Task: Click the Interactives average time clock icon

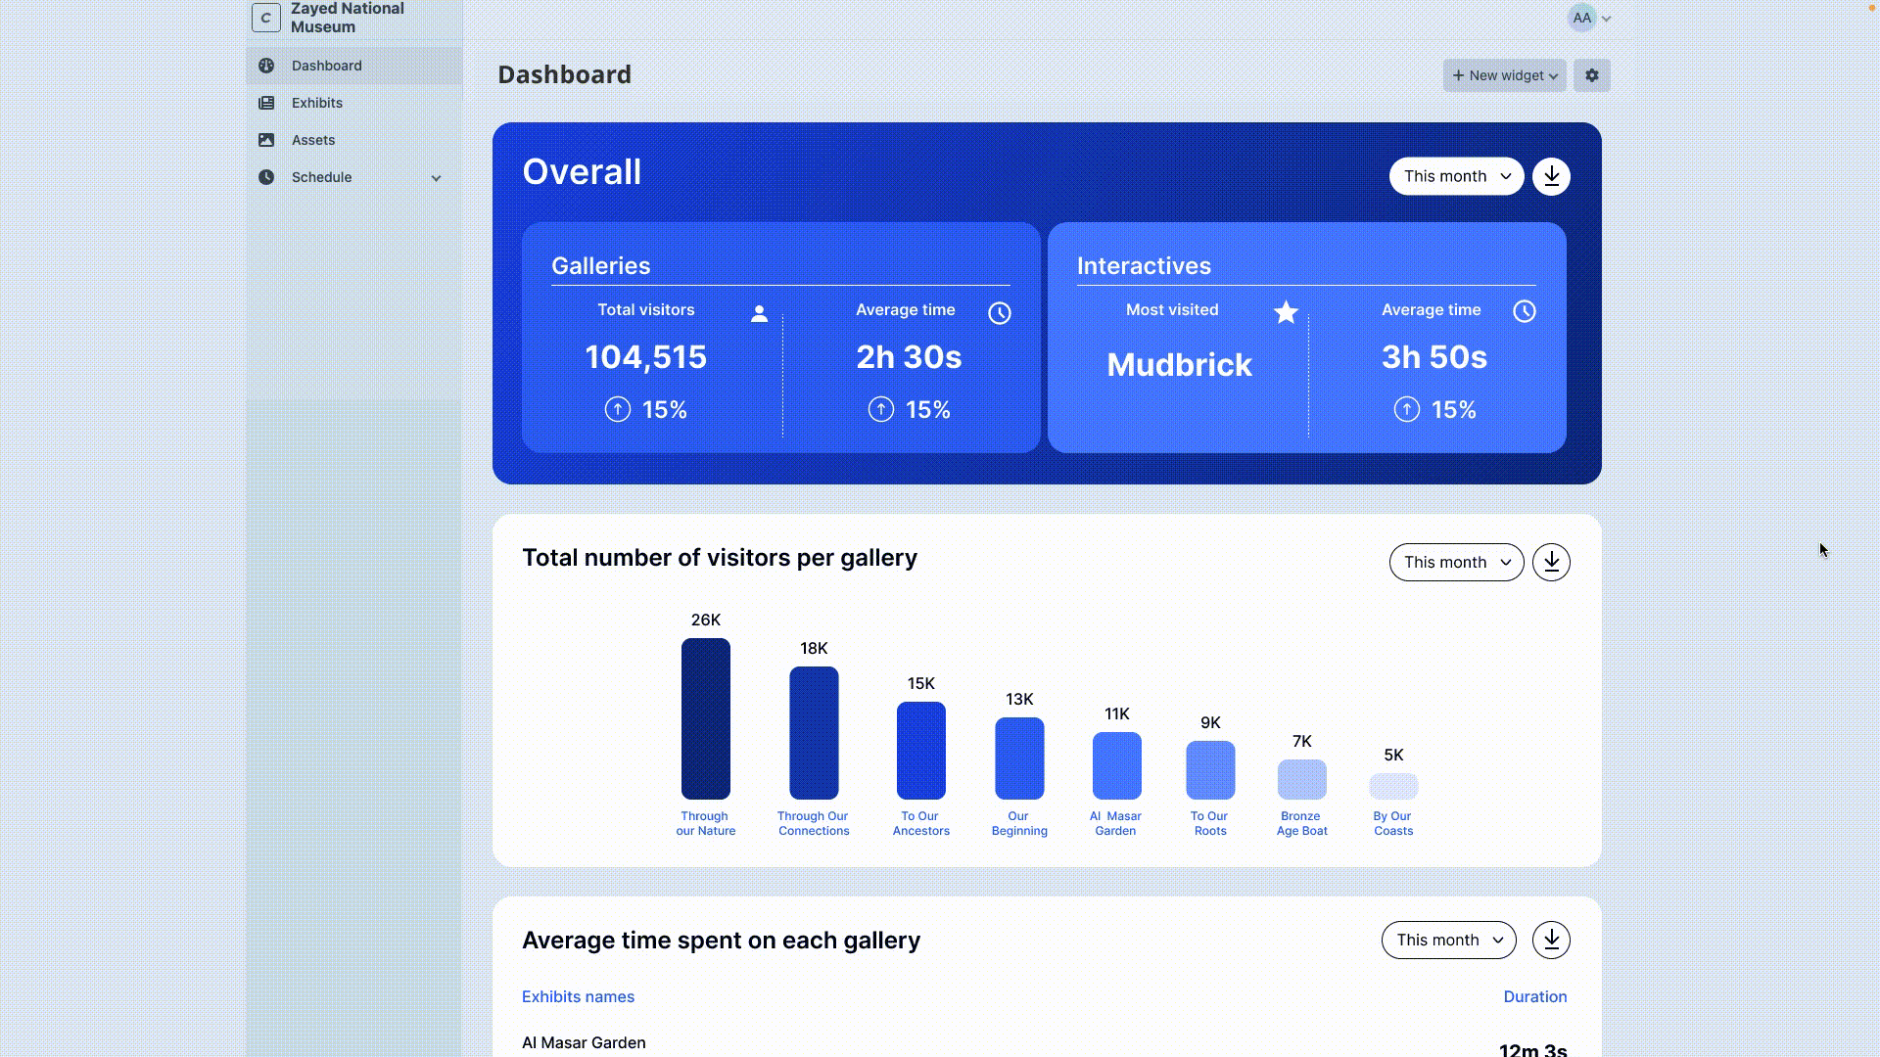Action: 1524,311
